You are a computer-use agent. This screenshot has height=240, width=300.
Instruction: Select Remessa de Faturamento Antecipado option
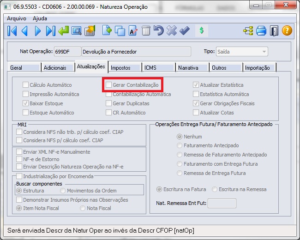tap(180, 155)
